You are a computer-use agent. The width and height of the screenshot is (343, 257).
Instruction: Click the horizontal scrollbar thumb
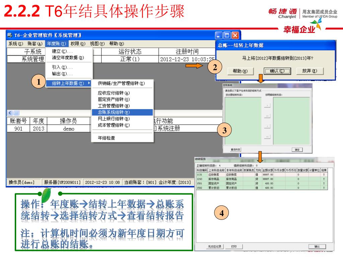click(16, 113)
